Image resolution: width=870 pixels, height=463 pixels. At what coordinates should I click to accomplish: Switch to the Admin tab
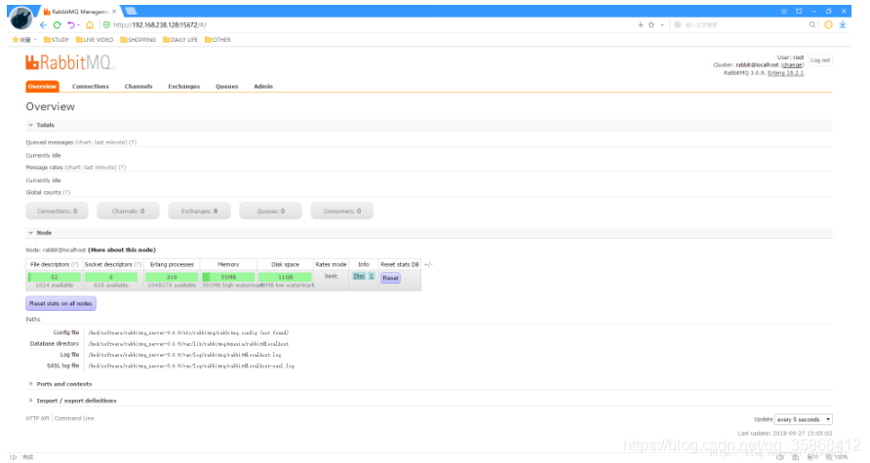tap(263, 87)
